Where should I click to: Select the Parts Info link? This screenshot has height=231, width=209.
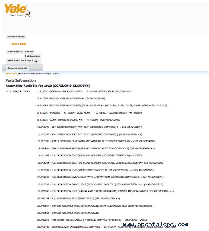tap(11, 73)
